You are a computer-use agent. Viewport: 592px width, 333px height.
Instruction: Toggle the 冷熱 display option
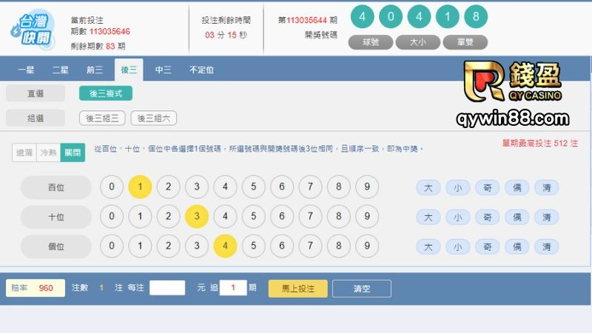tap(48, 152)
